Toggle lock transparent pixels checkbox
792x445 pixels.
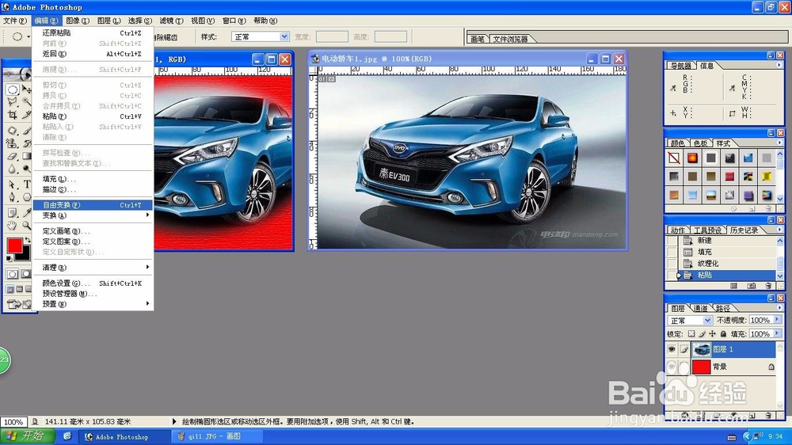coord(691,334)
